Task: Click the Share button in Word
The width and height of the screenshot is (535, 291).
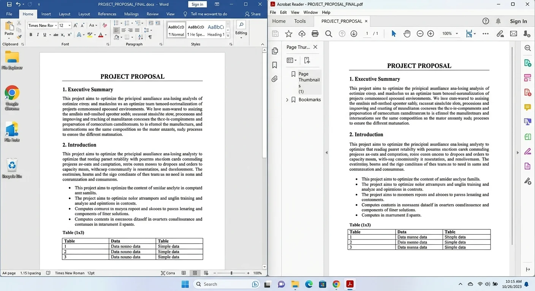Action: coord(253,14)
